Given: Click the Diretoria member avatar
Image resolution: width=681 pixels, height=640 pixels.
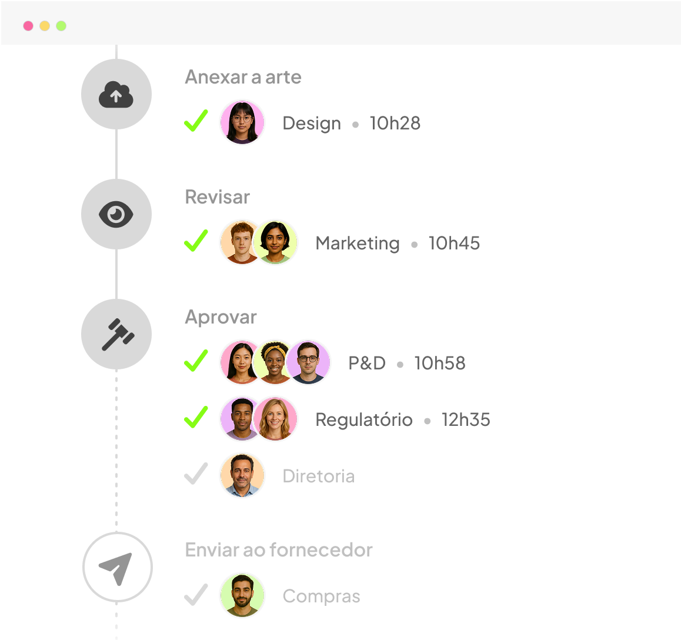Looking at the screenshot, I should pyautogui.click(x=242, y=475).
